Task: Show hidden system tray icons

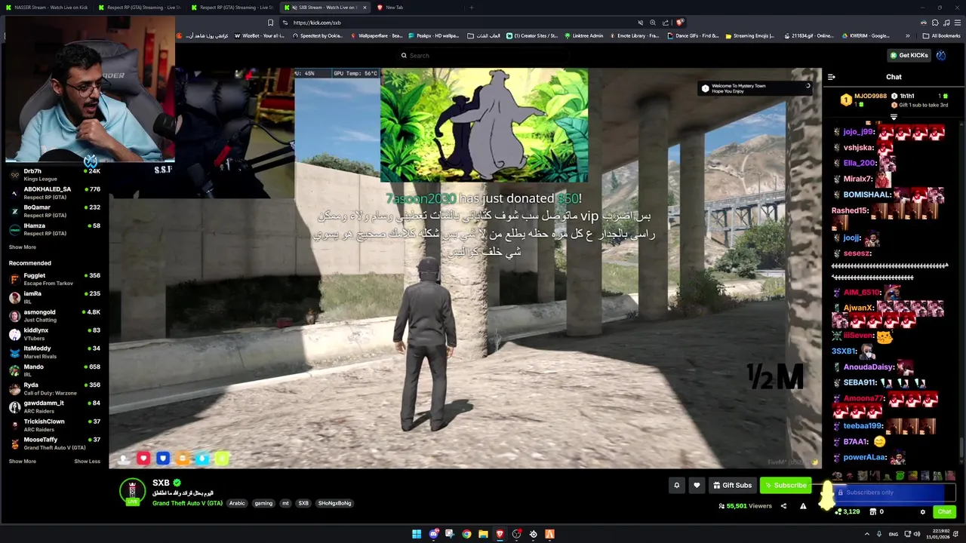Action: 866,534
